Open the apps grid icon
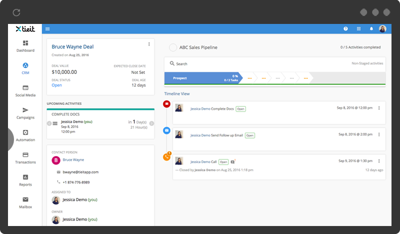400x234 pixels. 358,29
